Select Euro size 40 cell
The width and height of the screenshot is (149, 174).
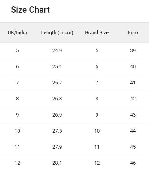133,67
